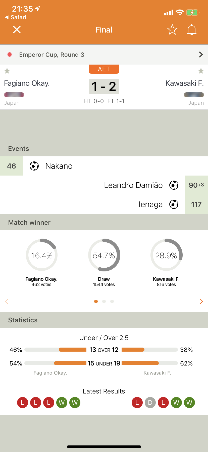
Task: Enable notifications with the bell icon
Action: pyautogui.click(x=192, y=30)
